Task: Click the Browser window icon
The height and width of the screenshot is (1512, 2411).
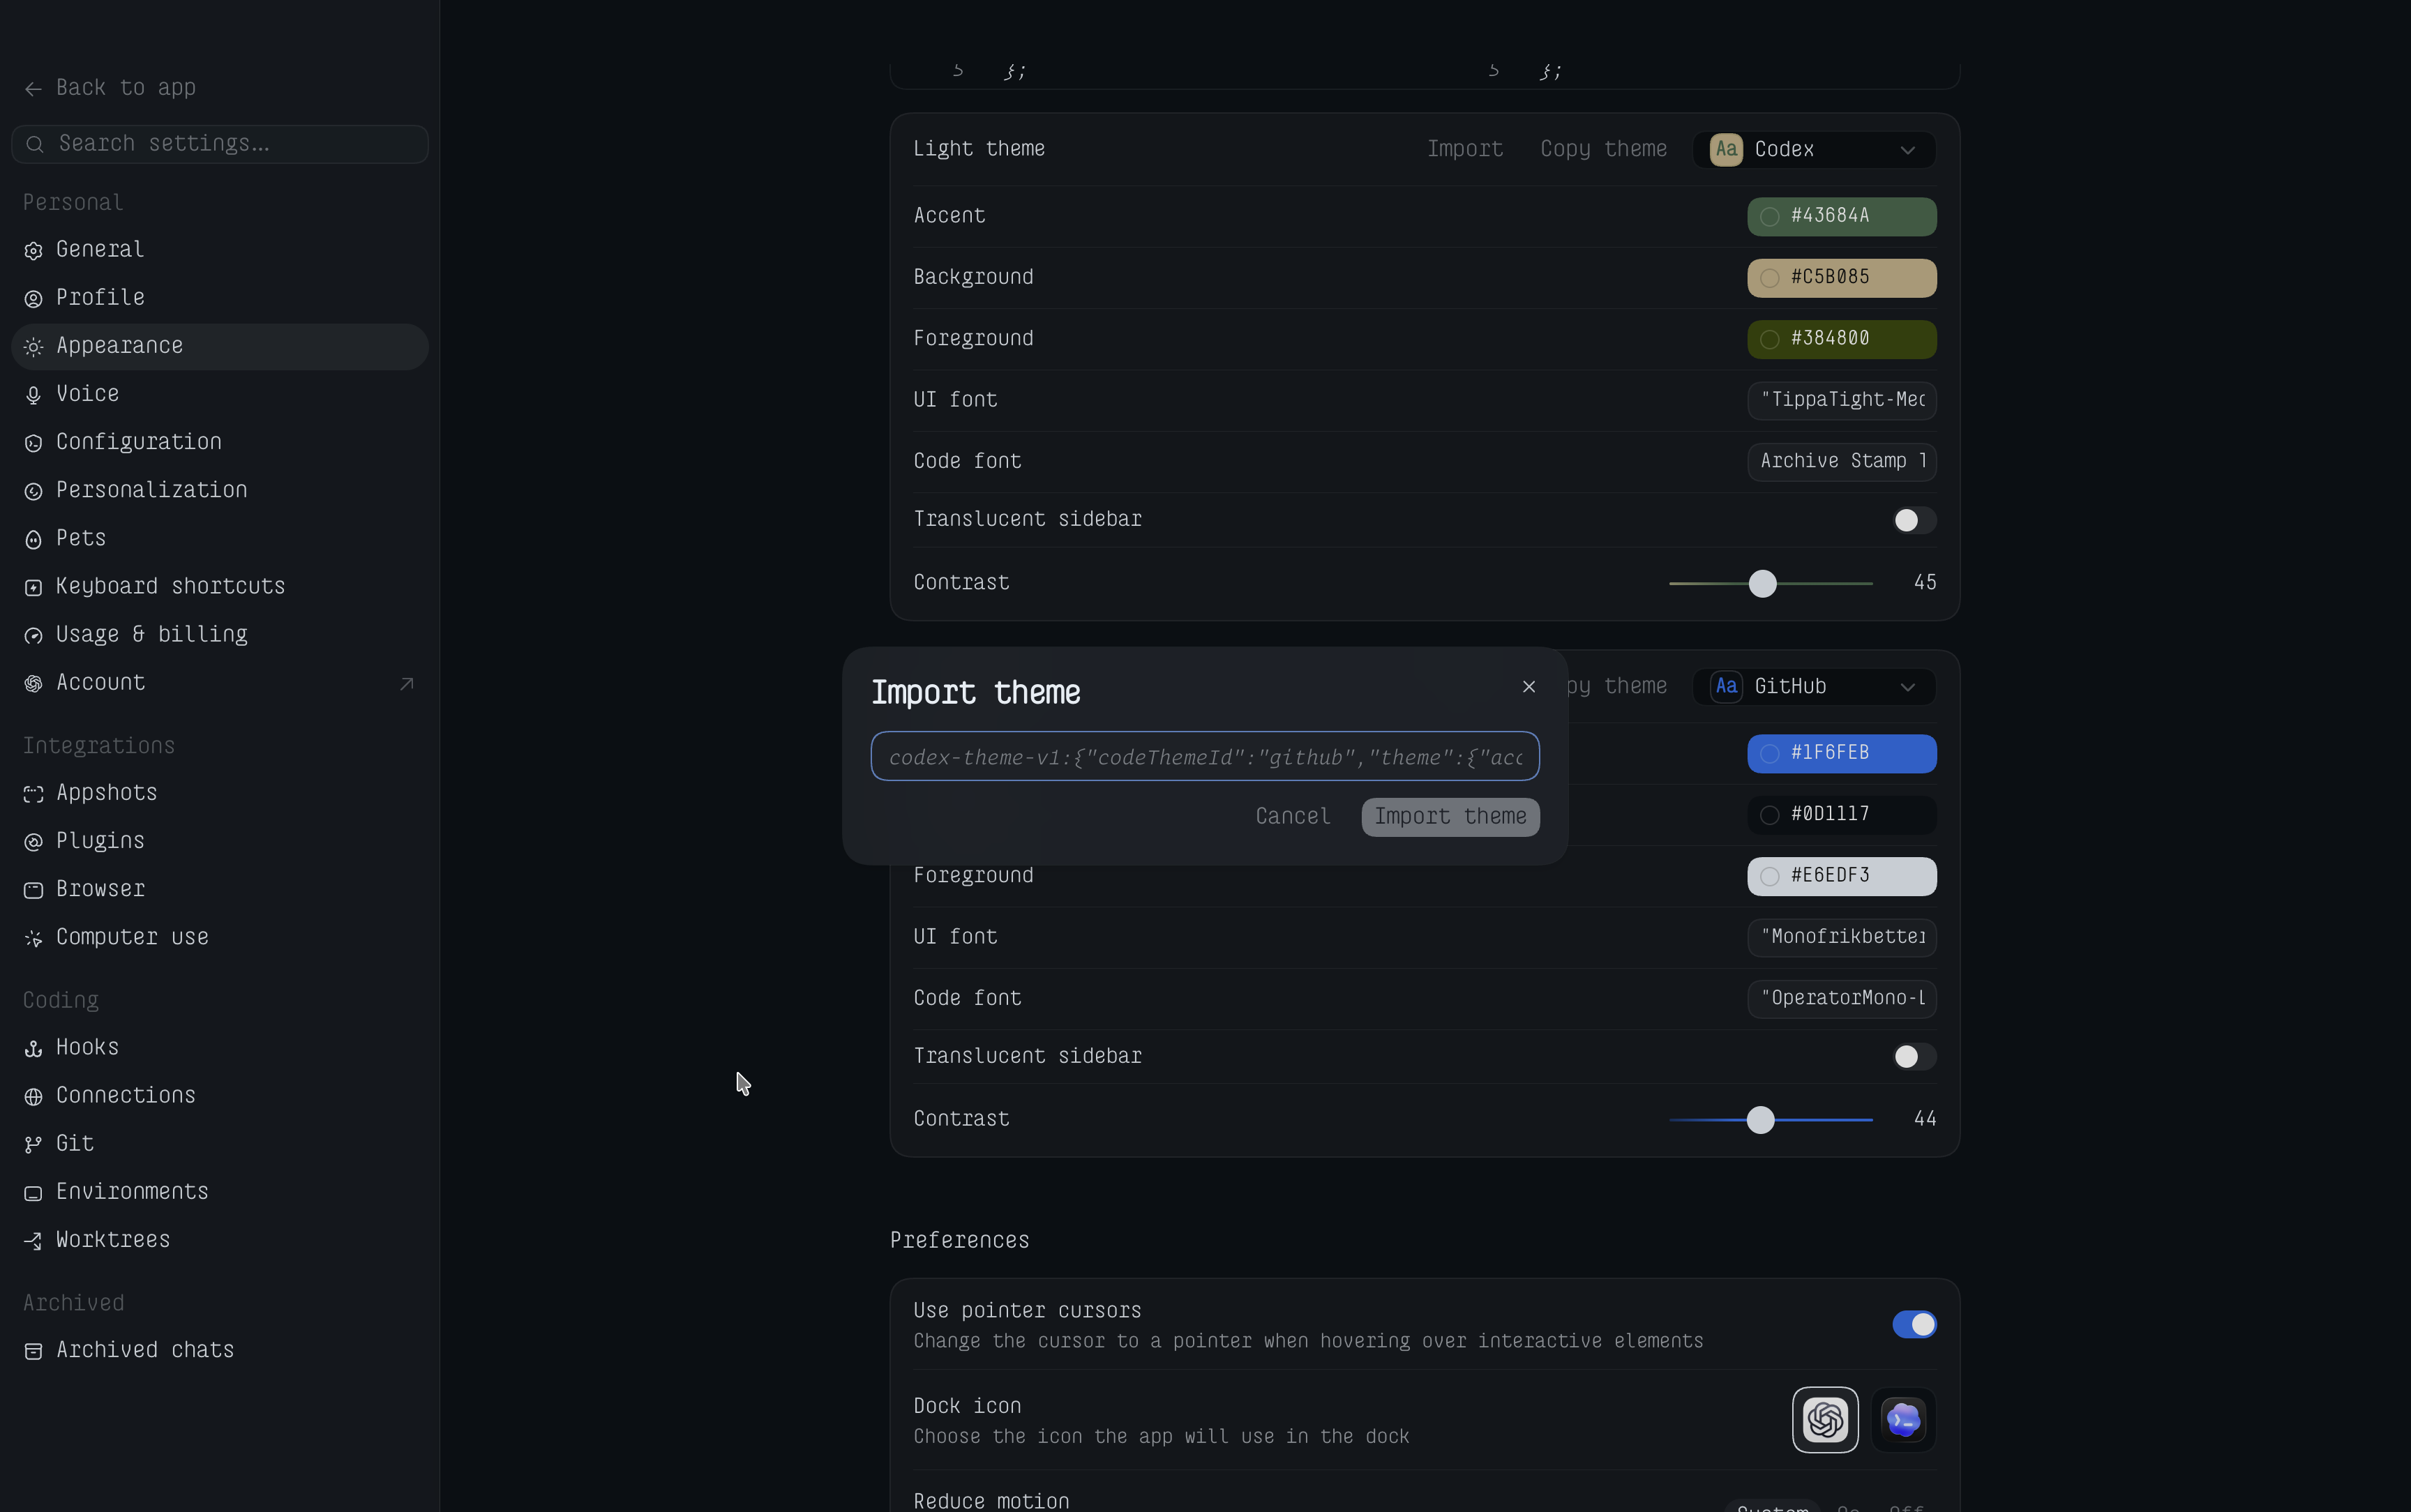Action: click(33, 889)
